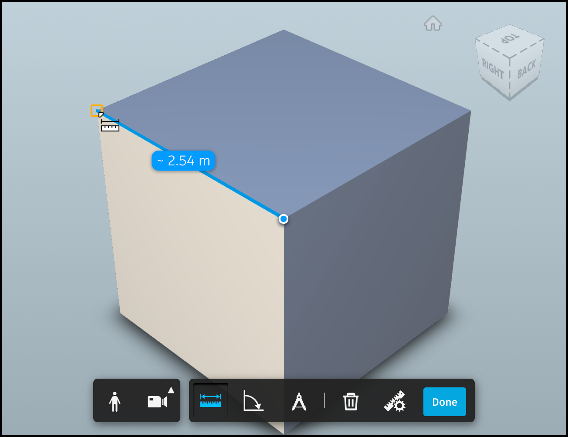The image size is (568, 437).
Task: Click the Home view icon
Action: pos(433,24)
